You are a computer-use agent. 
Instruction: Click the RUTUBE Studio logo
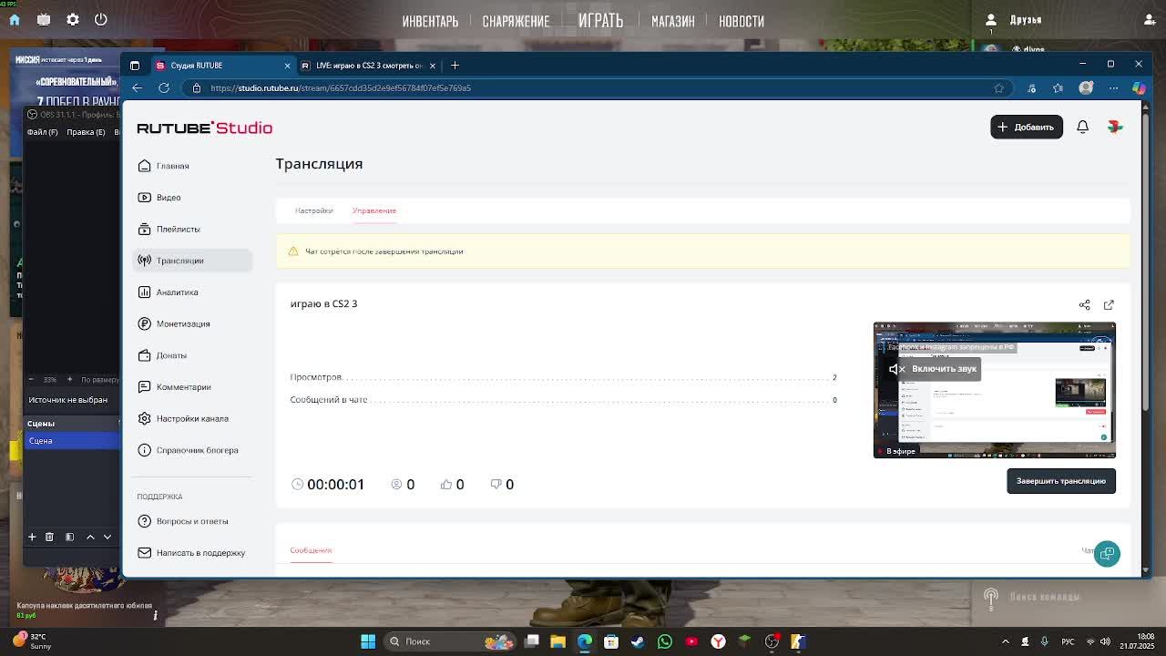click(205, 128)
